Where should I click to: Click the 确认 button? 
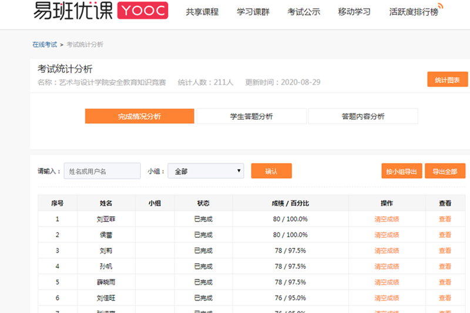coord(271,171)
